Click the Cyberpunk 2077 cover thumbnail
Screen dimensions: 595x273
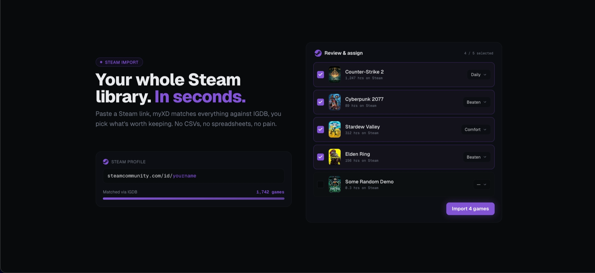[335, 102]
